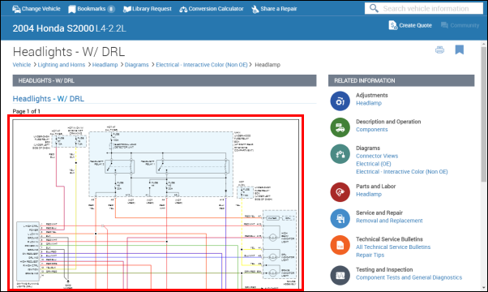
Task: Focus the Search vehicle information field
Action: (x=424, y=8)
